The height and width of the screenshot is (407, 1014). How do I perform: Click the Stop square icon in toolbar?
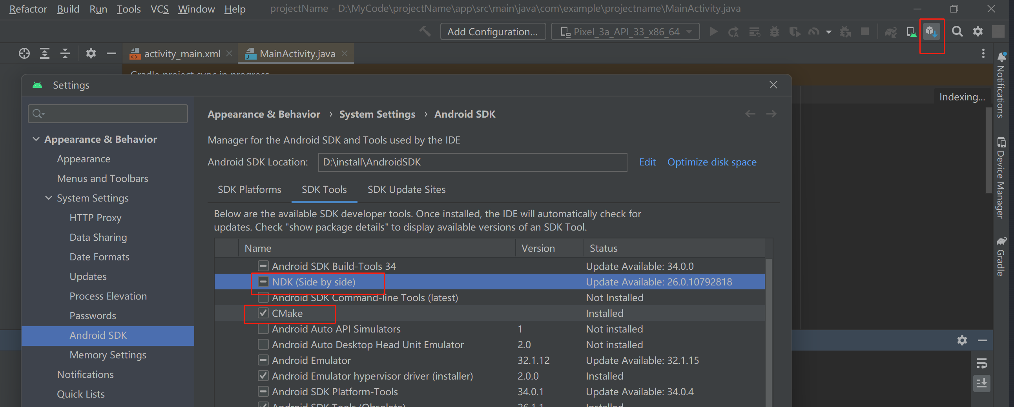865,31
